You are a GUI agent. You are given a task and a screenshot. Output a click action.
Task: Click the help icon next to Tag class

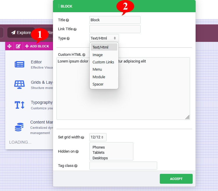tap(76, 166)
